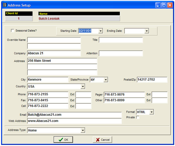Open the Starting Date dropdown
175x146 pixels.
coord(100,31)
